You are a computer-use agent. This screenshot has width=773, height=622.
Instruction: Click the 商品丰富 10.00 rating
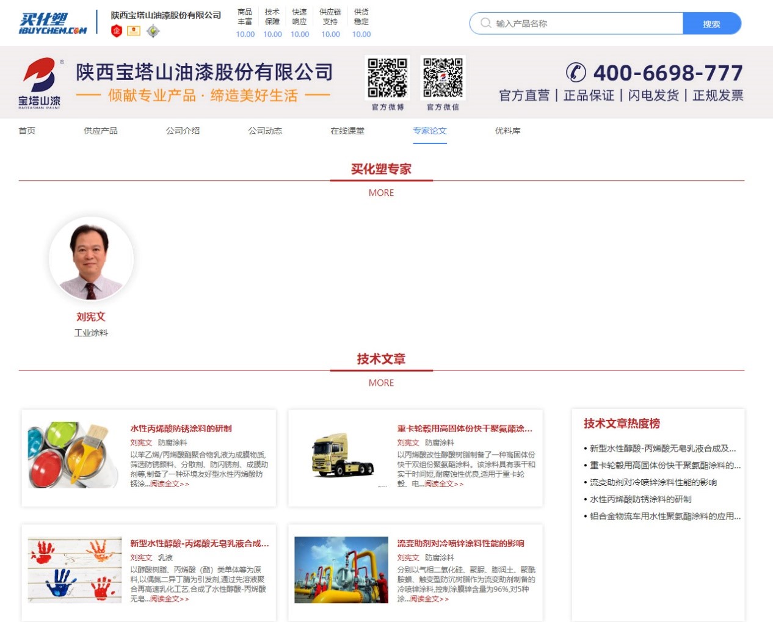pos(245,23)
